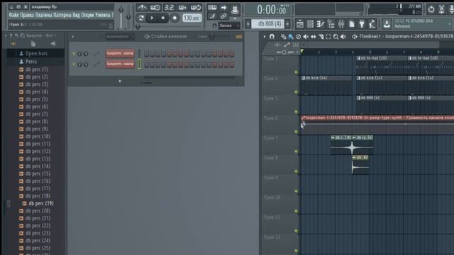Enable the wait-for-input recording icon
The height and width of the screenshot is (255, 454).
155,8
